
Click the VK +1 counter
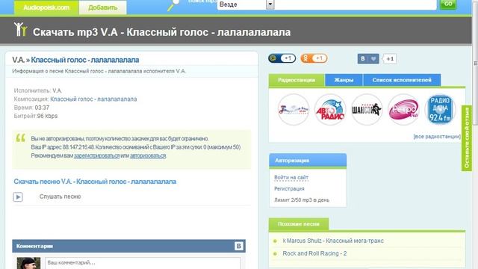(x=390, y=59)
